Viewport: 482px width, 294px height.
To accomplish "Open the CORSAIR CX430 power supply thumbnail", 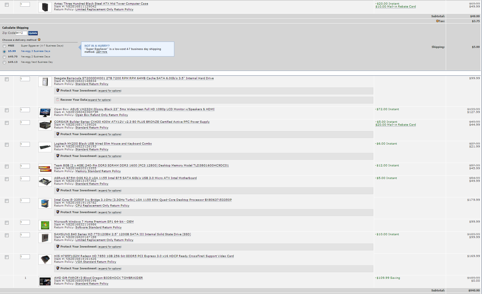I will [x=45, y=125].
